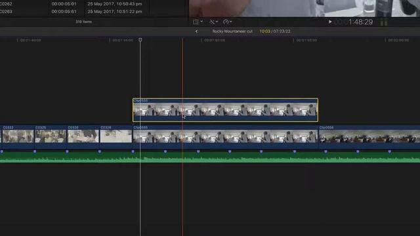Viewport: 420px width, 236px height.
Task: Select clip C0328 in the primary storyline
Action: click(115, 136)
